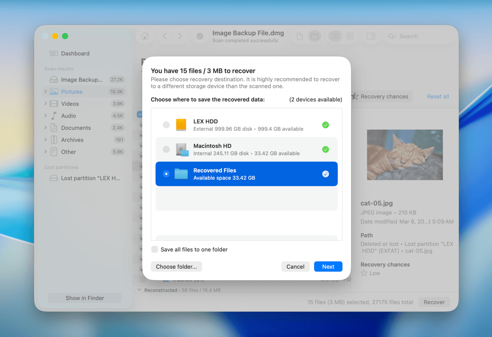Select LEX HDD as recovery destination
Image resolution: width=492 pixels, height=337 pixels.
(166, 125)
